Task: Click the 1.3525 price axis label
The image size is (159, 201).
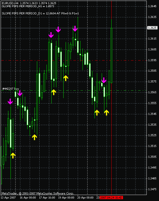Action: [152, 135]
